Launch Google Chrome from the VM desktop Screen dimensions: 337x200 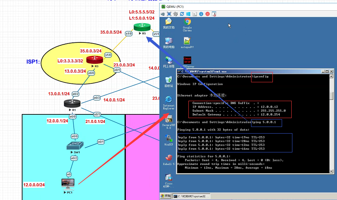click(187, 25)
